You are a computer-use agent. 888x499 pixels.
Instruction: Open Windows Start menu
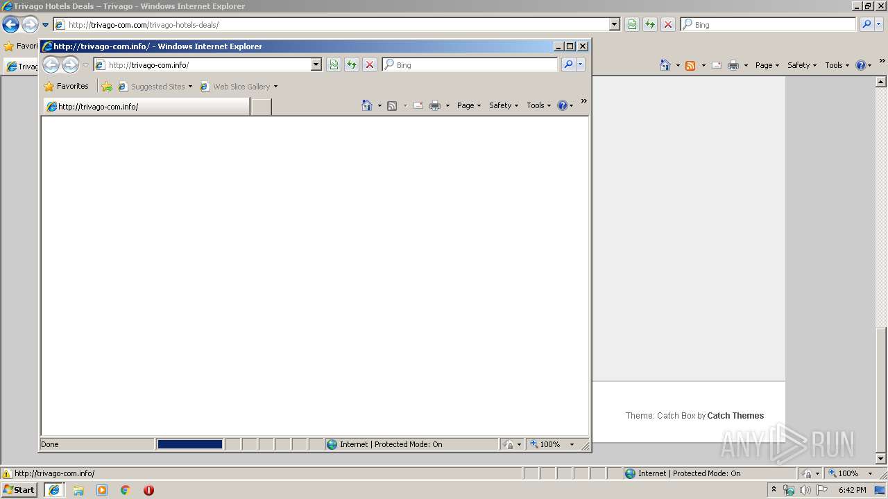(19, 490)
